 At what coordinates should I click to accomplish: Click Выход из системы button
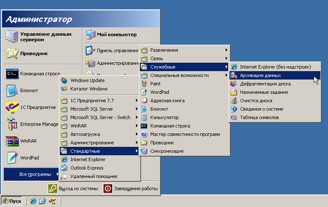tap(73, 188)
